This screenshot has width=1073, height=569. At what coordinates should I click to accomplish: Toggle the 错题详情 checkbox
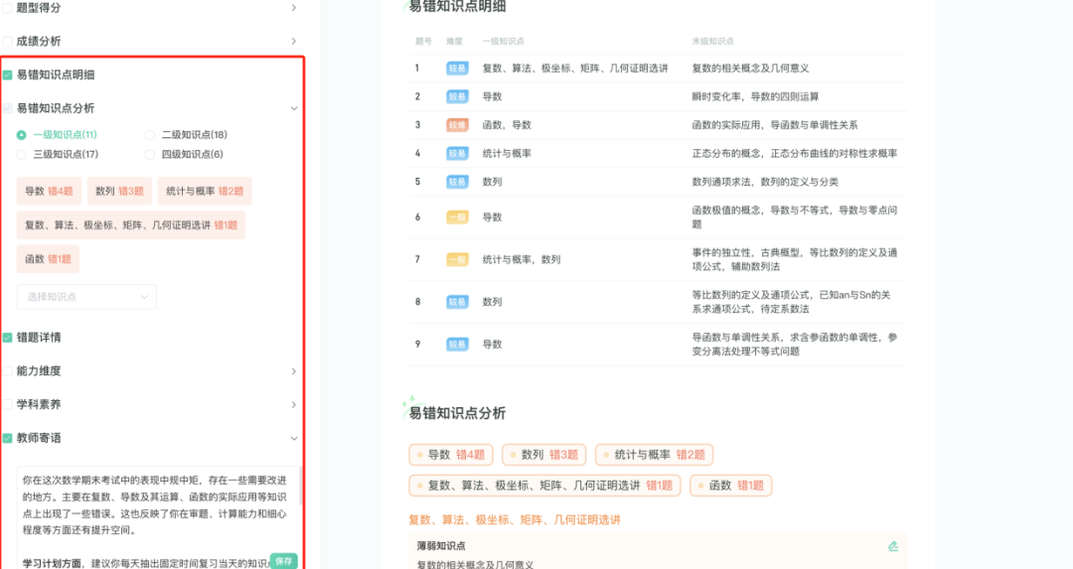click(x=8, y=338)
